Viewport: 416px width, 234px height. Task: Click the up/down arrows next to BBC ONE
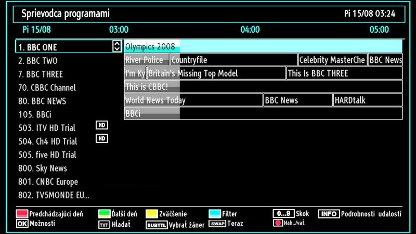117,46
